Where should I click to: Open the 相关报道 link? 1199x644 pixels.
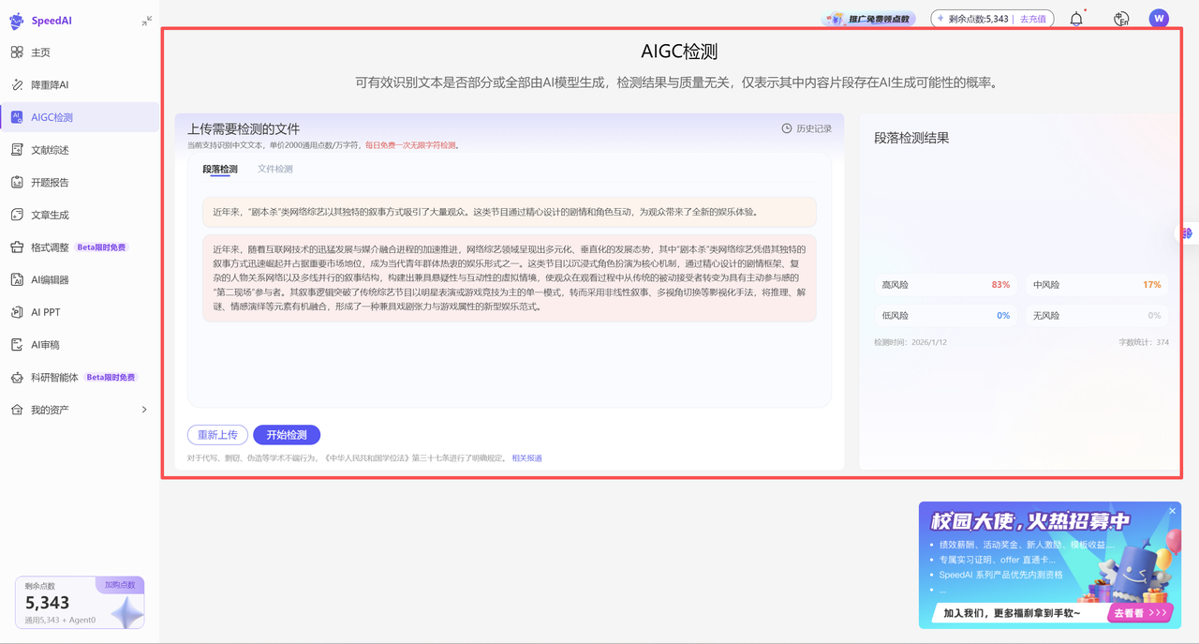526,458
